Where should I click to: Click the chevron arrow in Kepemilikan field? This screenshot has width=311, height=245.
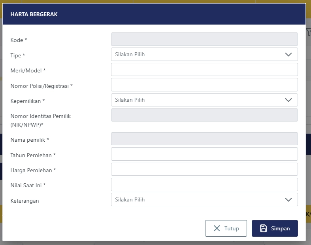tap(288, 100)
